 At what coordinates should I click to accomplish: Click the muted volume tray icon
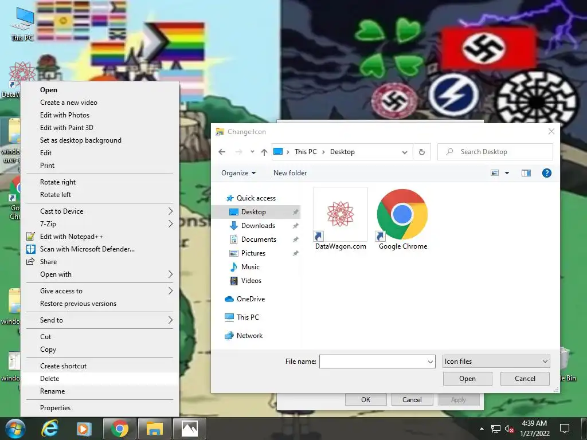tap(509, 429)
